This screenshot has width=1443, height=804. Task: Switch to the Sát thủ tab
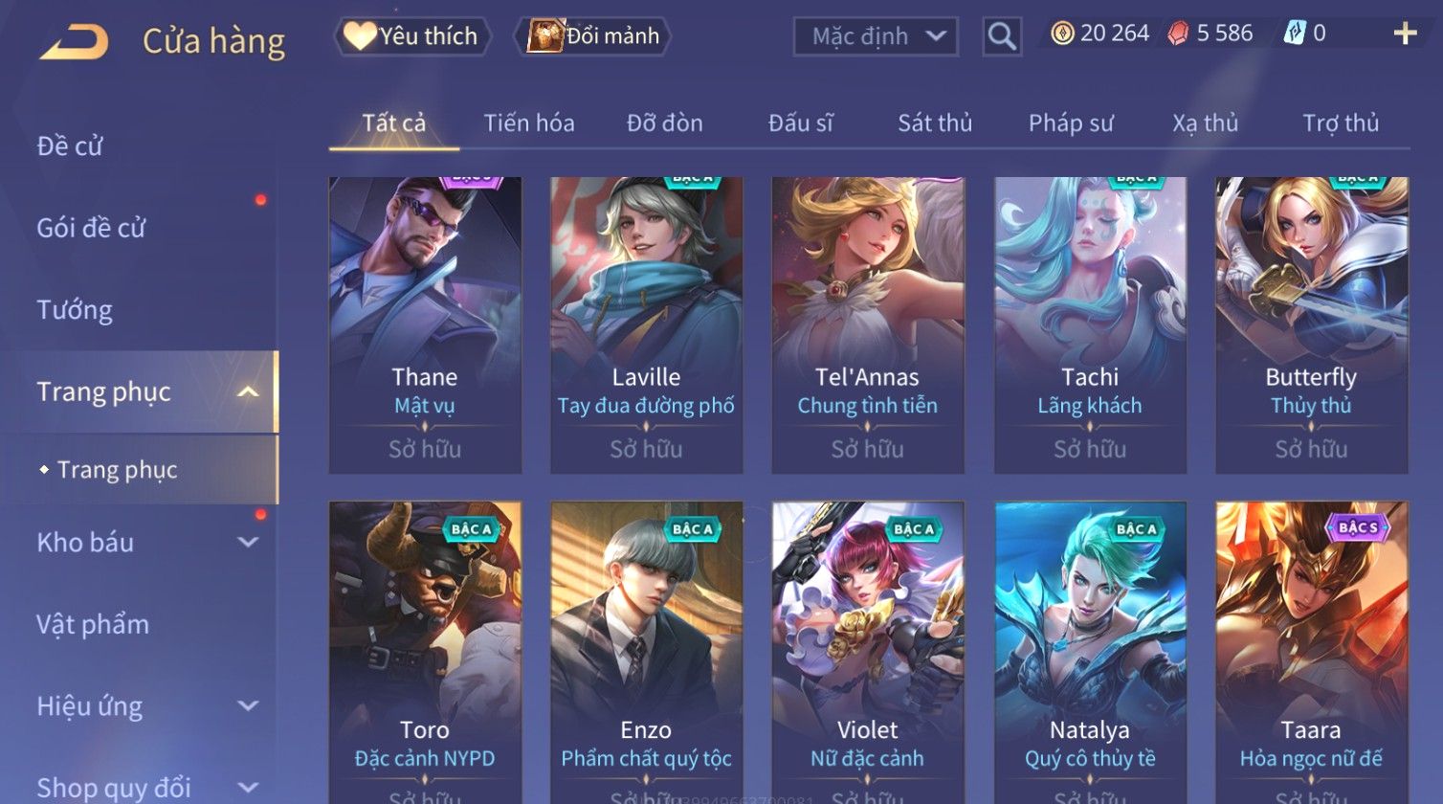pyautogui.click(x=935, y=123)
